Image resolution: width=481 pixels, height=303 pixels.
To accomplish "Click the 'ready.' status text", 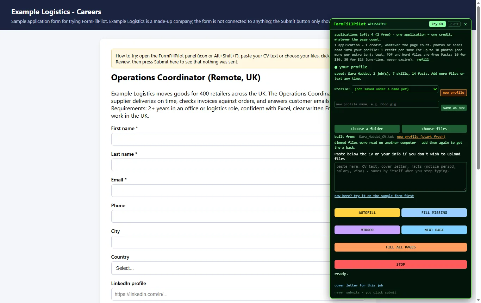I will (x=341, y=274).
